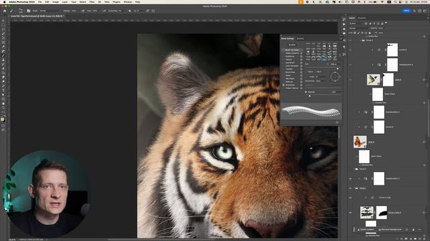This screenshot has width=430, height=241.
Task: Select the Gradient tool
Action: coord(3,73)
